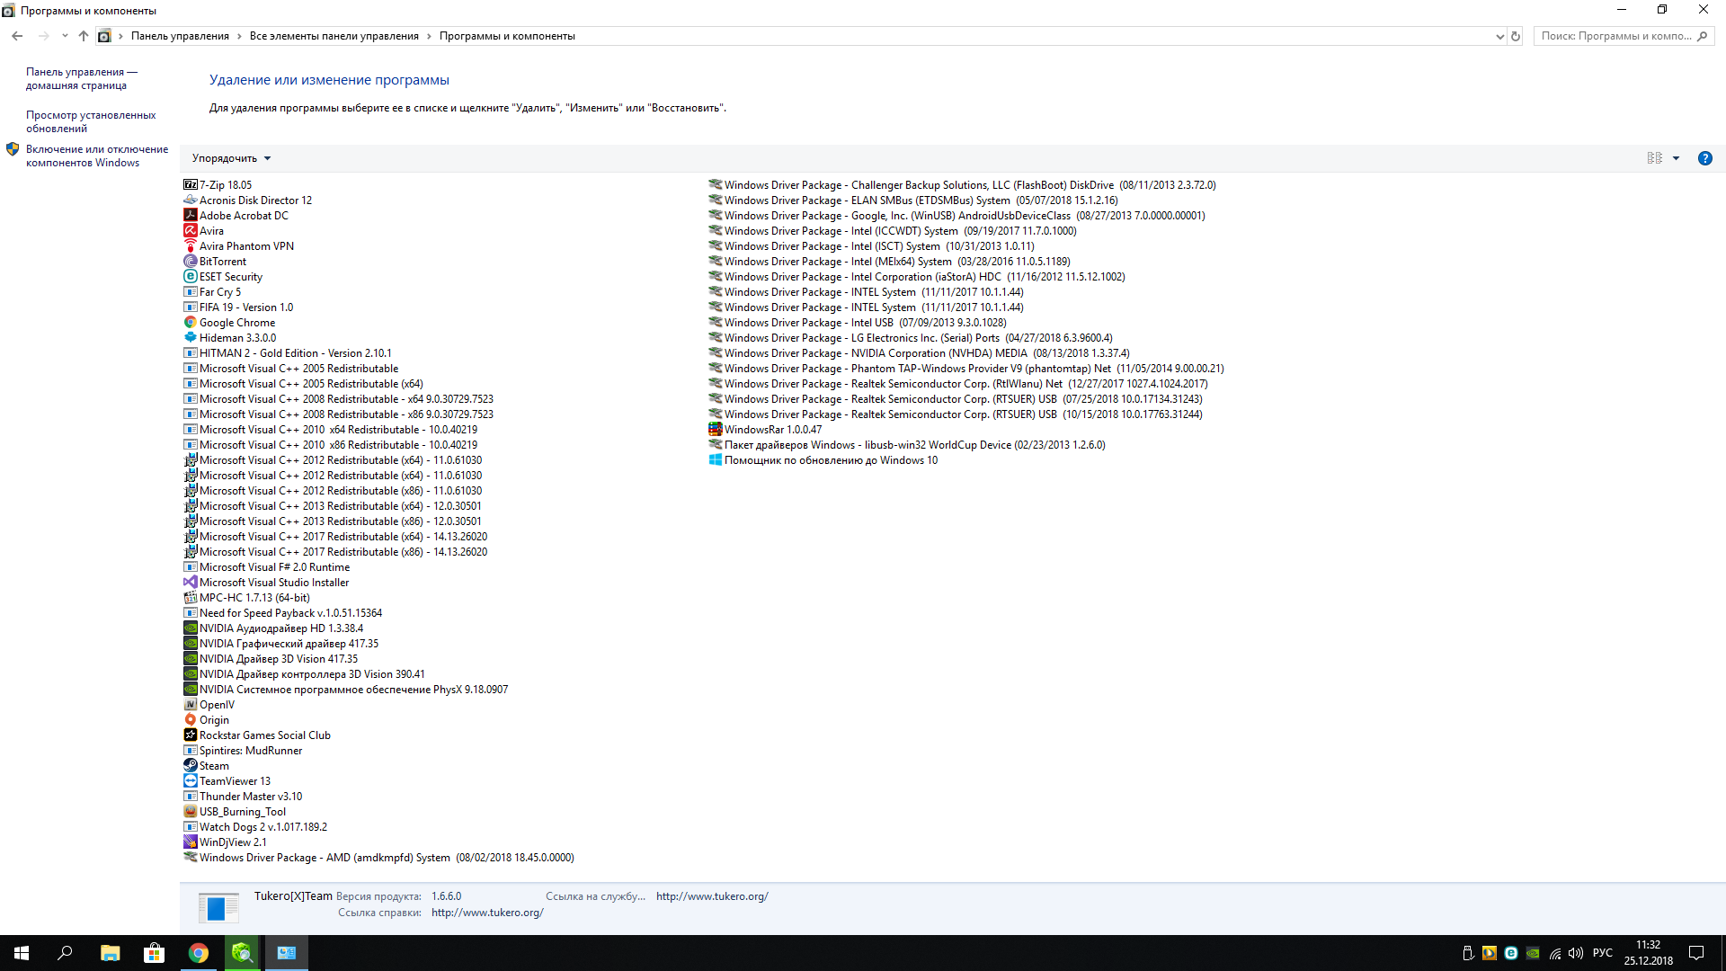The height and width of the screenshot is (971, 1726).
Task: Select Watch Dogs 2 v.1.017.189.2
Action: click(262, 827)
